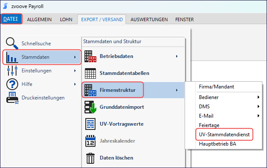Click the Einstellungen sliders icon
Viewport: 267px width, 168px height.
(x=12, y=71)
